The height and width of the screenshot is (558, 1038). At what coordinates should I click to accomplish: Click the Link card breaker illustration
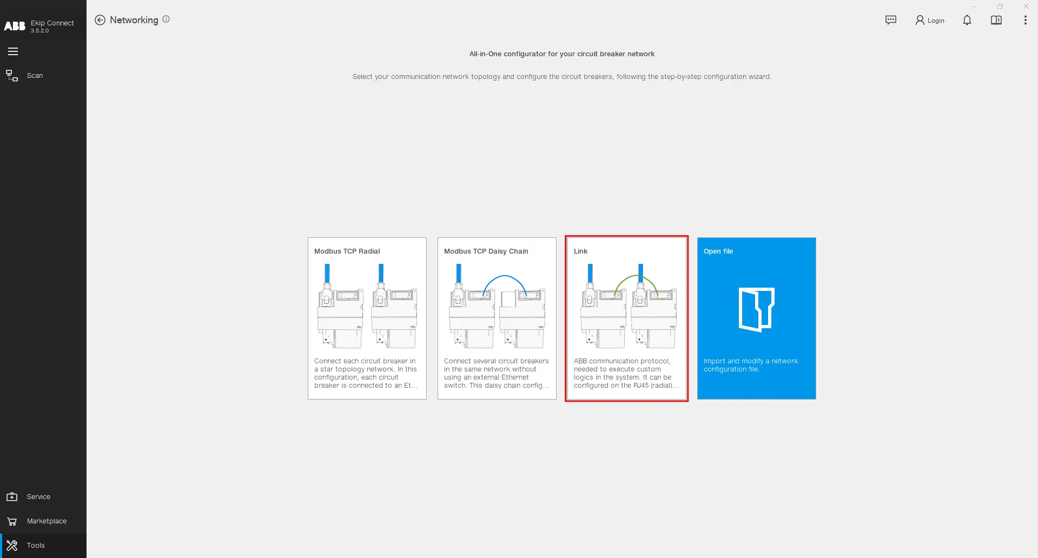click(628, 306)
